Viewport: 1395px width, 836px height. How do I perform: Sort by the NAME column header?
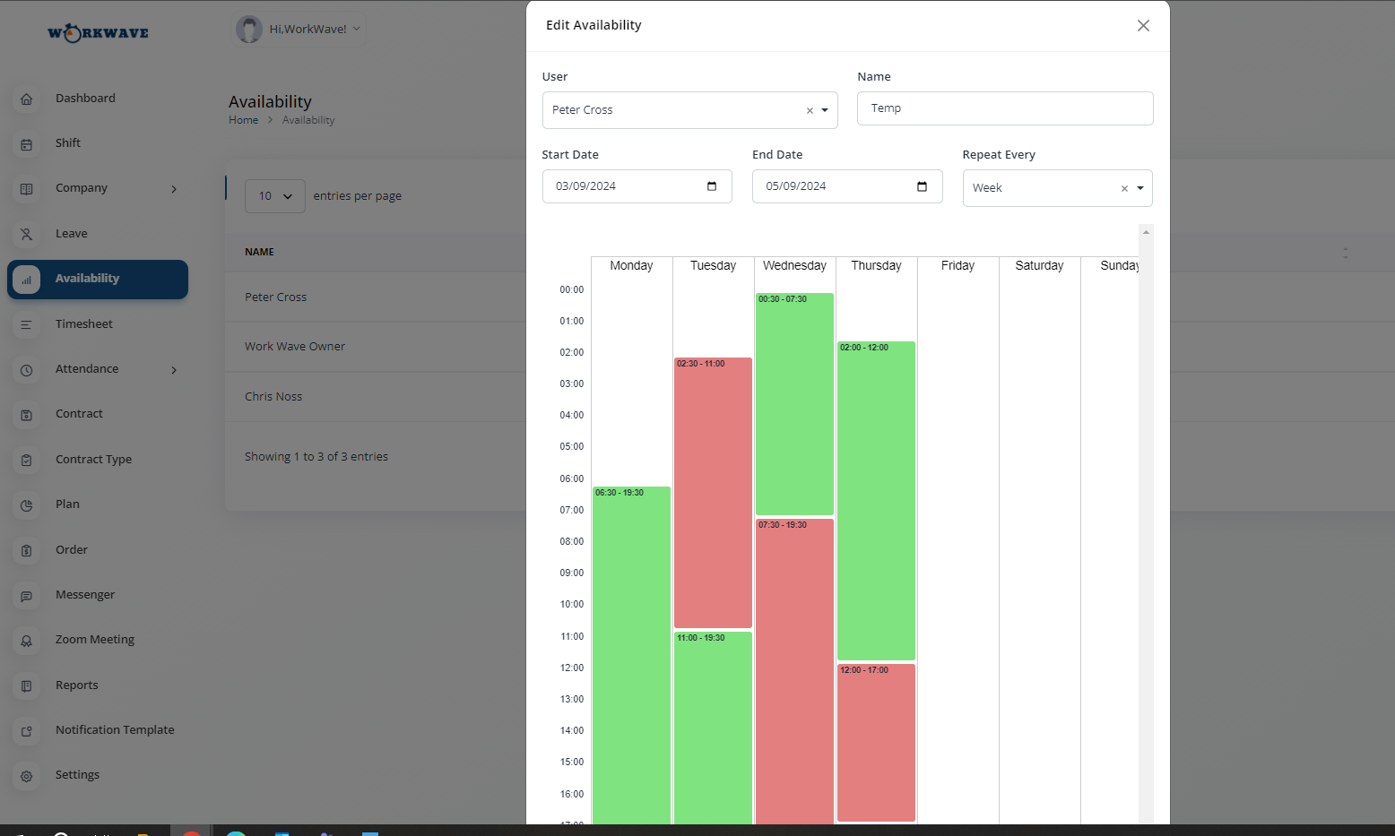point(260,253)
